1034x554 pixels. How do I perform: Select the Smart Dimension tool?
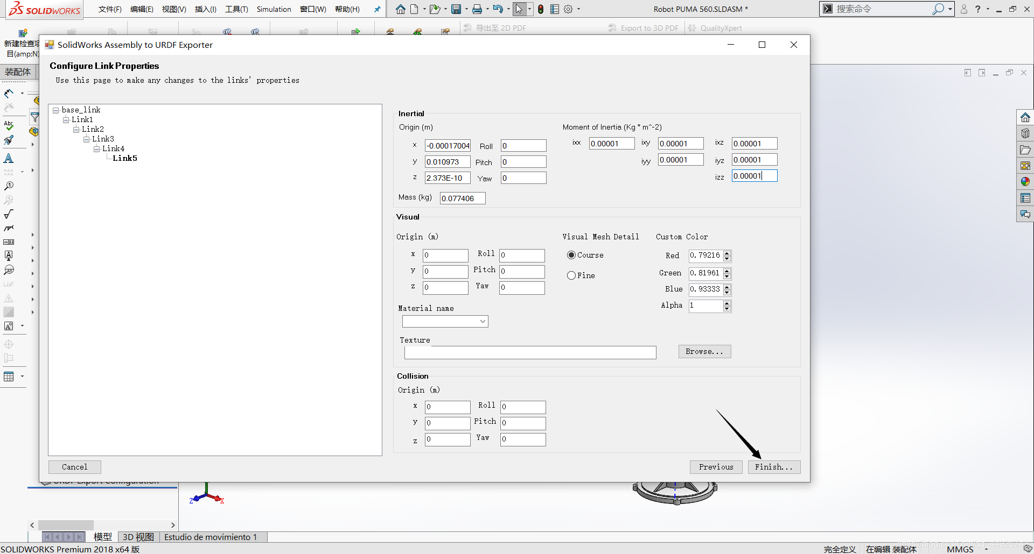pyautogui.click(x=9, y=94)
